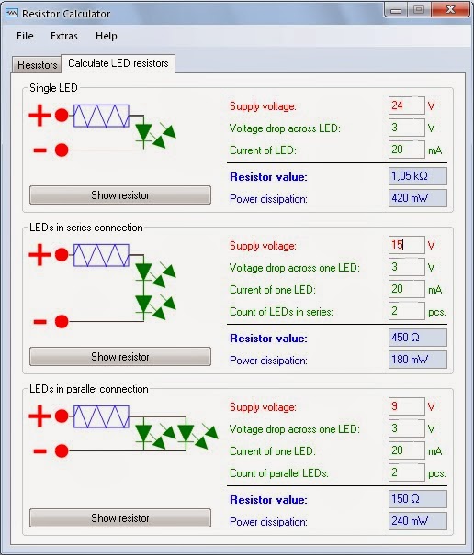This screenshot has height=555, width=474.
Task: Click the Current of LED field in Single LED
Action: [406, 150]
